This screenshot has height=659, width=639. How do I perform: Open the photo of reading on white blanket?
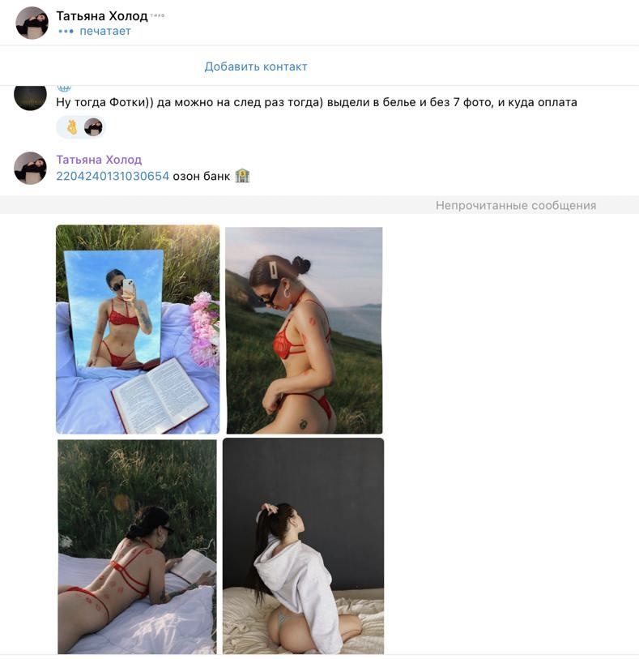pos(137,546)
